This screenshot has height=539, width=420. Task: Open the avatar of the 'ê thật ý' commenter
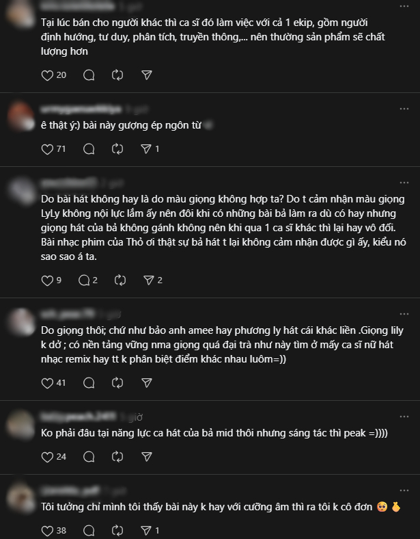19,117
